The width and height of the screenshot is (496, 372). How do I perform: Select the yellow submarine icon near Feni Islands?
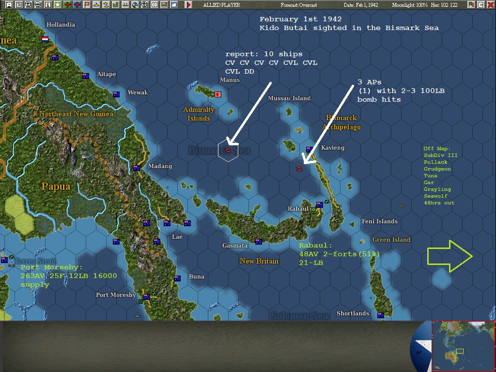pos(402,205)
